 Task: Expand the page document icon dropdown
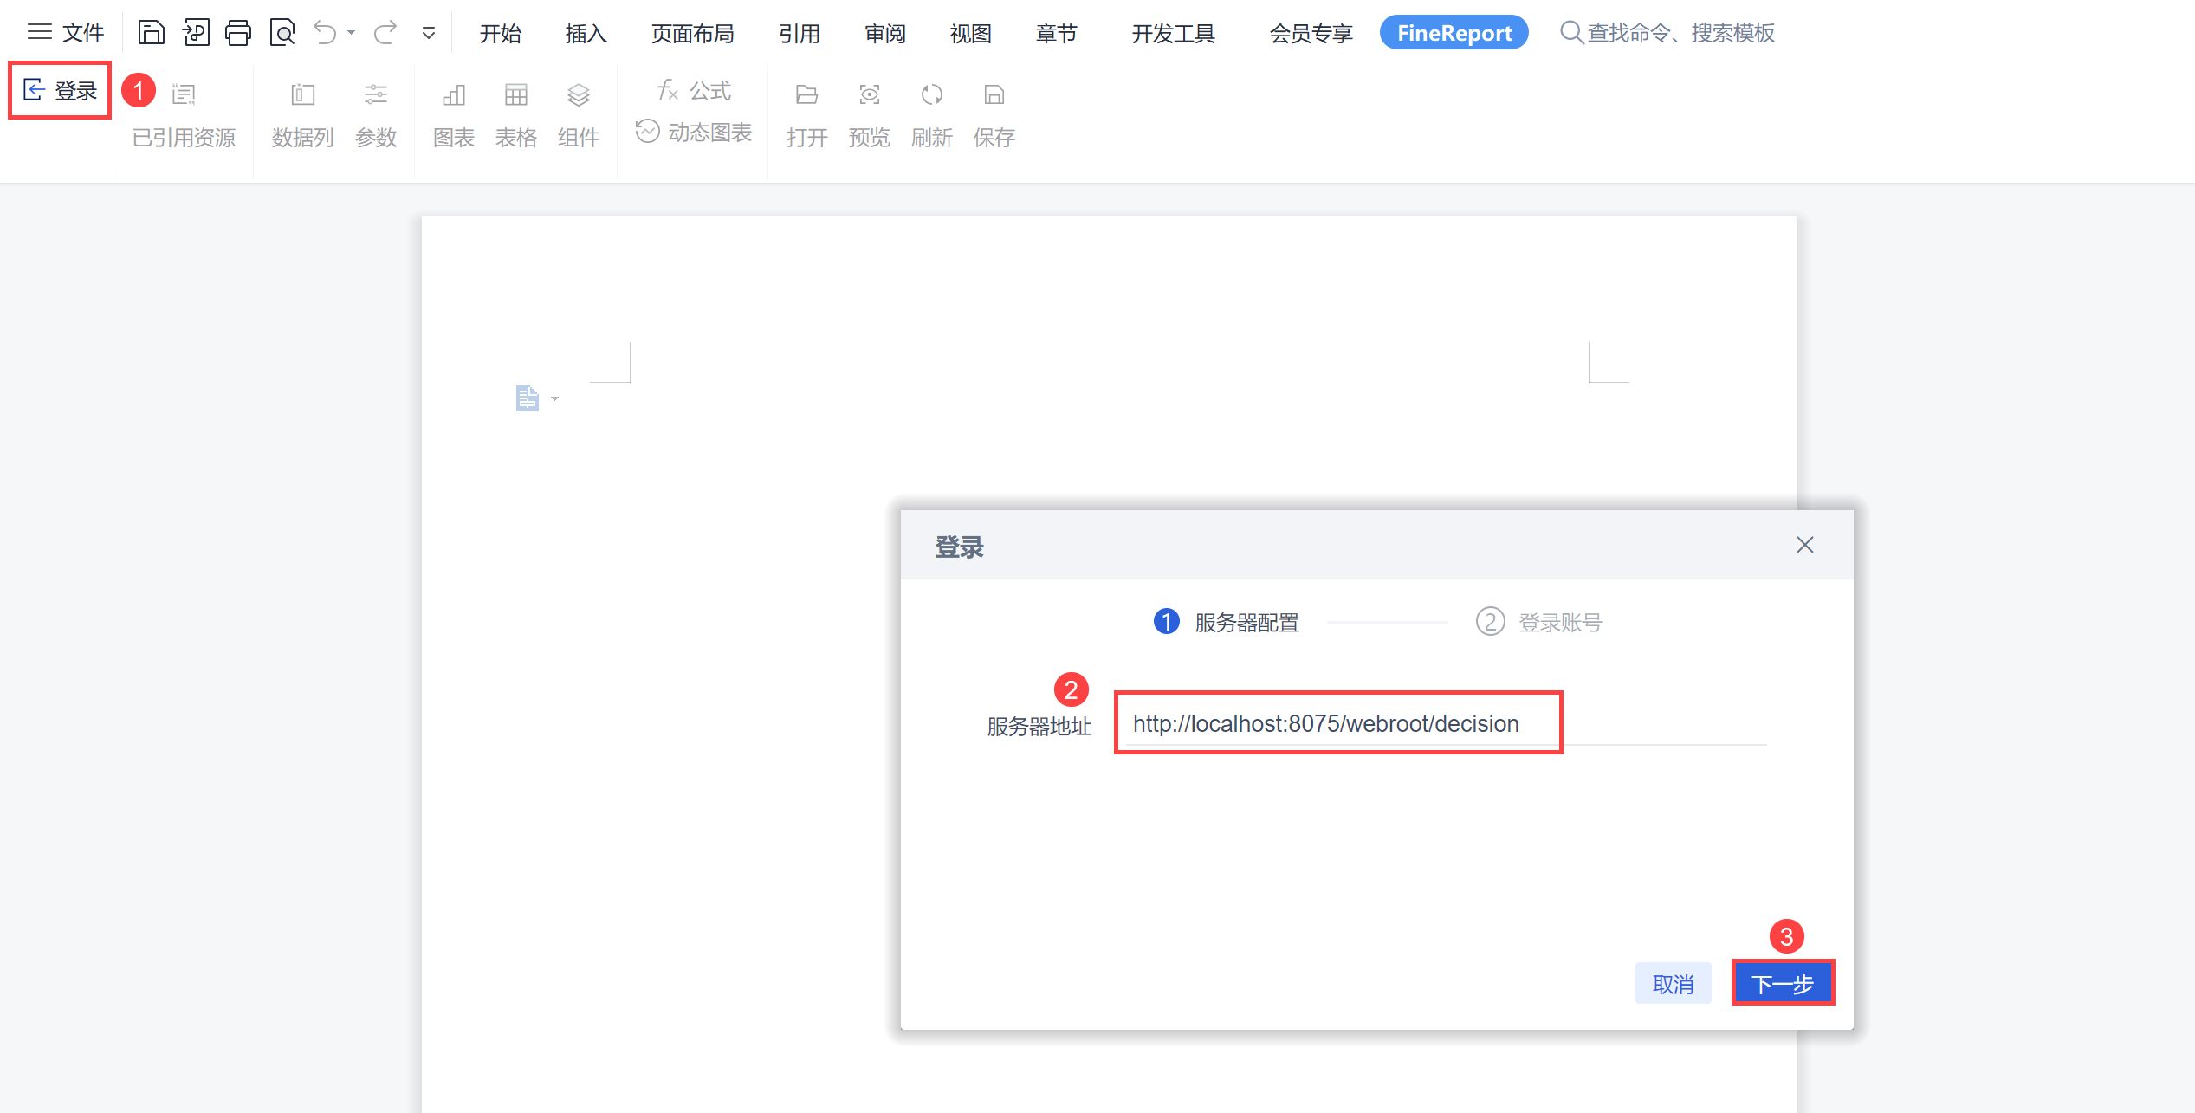click(x=554, y=399)
